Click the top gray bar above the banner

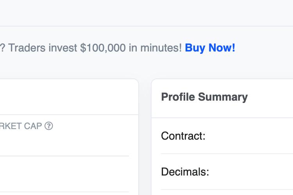(x=146, y=13)
